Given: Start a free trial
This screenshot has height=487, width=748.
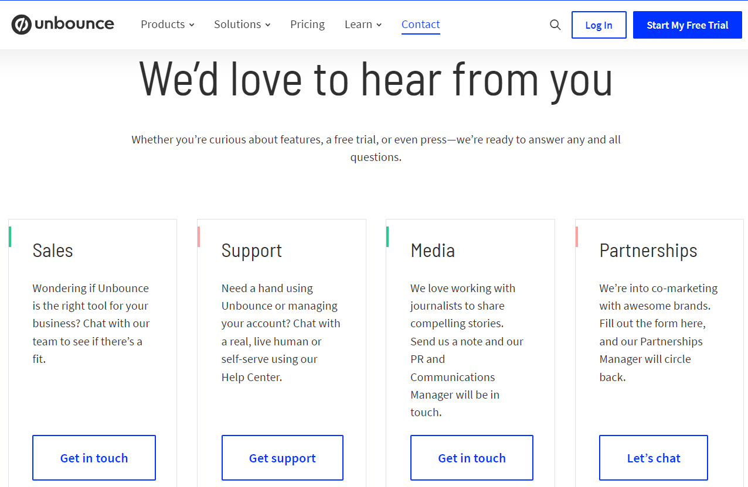Looking at the screenshot, I should point(687,25).
